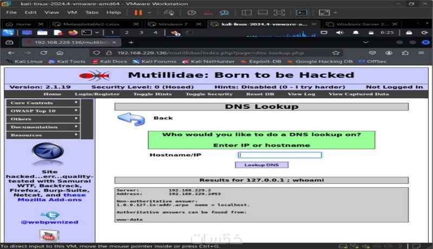The height and width of the screenshot is (249, 433).
Task: Click the Kali lock screen icon
Action: [x=409, y=32]
